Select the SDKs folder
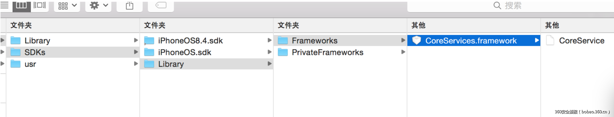614x117 pixels. point(35,52)
